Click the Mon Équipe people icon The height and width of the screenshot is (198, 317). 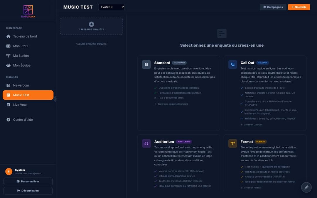click(8, 65)
